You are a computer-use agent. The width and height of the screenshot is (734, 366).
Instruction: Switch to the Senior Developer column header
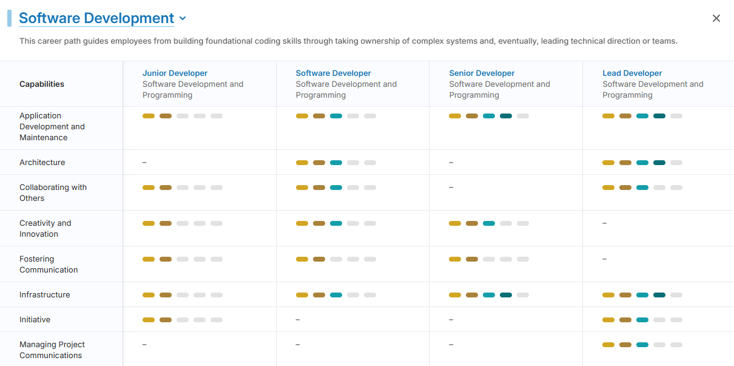point(482,73)
